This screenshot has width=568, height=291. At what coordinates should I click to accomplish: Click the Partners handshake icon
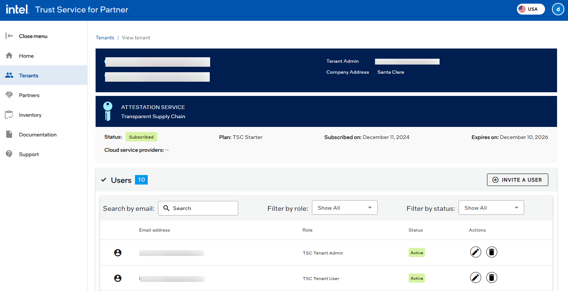pyautogui.click(x=9, y=95)
